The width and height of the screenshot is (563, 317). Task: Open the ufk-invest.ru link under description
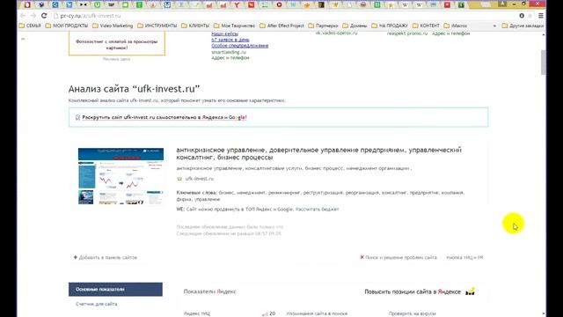(200, 179)
